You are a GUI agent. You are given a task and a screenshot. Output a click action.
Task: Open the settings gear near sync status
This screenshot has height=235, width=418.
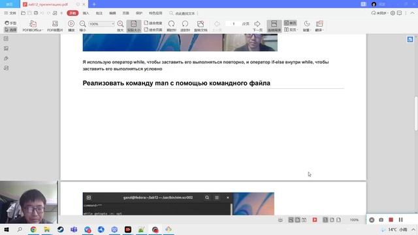click(x=393, y=13)
